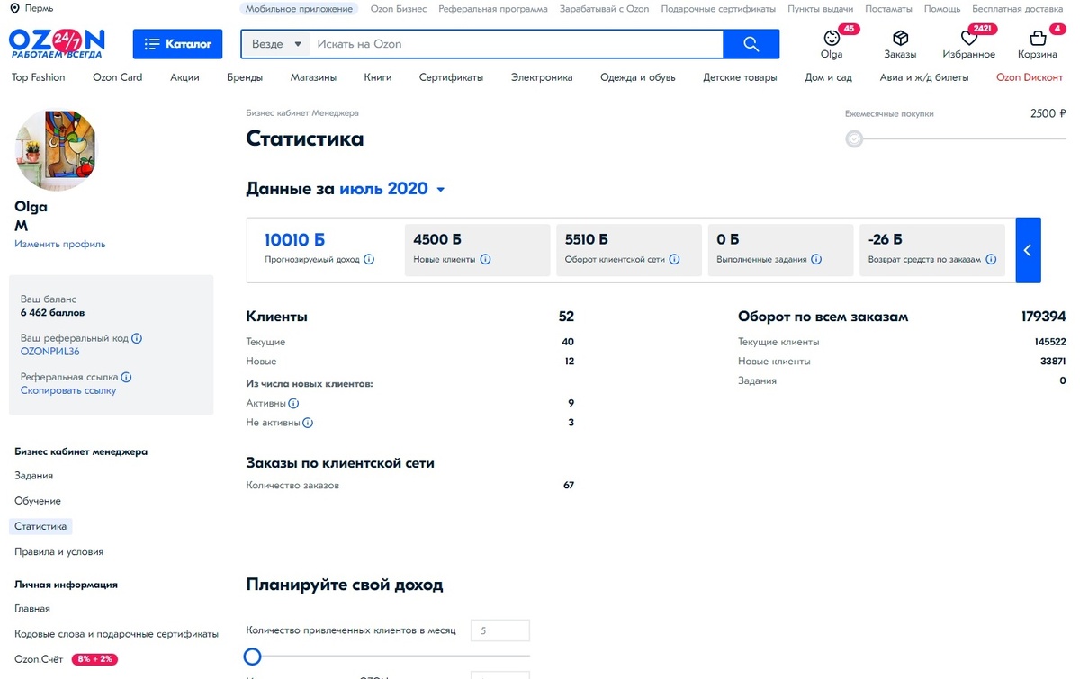
Task: Select Статистика in sidebar menu
Action: [x=40, y=526]
